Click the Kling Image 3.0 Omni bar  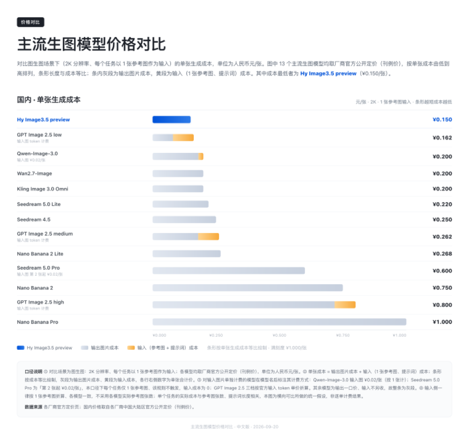pos(178,189)
